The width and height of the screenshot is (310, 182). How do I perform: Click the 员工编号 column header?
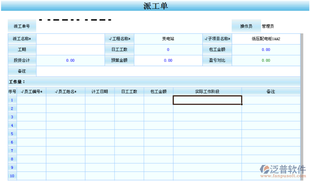(x=31, y=91)
